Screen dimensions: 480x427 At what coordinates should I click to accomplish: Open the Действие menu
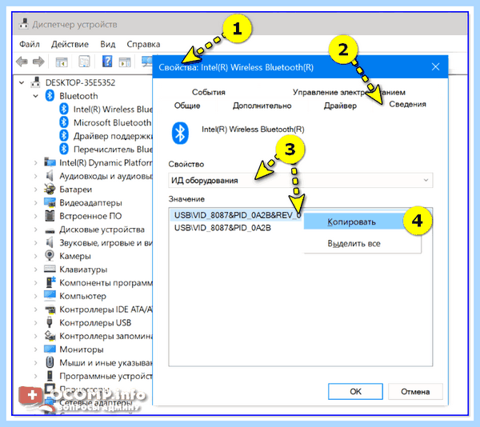[x=70, y=44]
